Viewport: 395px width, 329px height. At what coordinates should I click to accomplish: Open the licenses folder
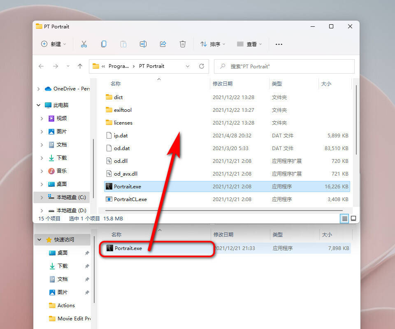tap(123, 123)
